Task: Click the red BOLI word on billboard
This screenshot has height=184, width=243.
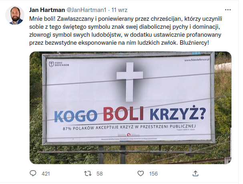Action: [124, 113]
